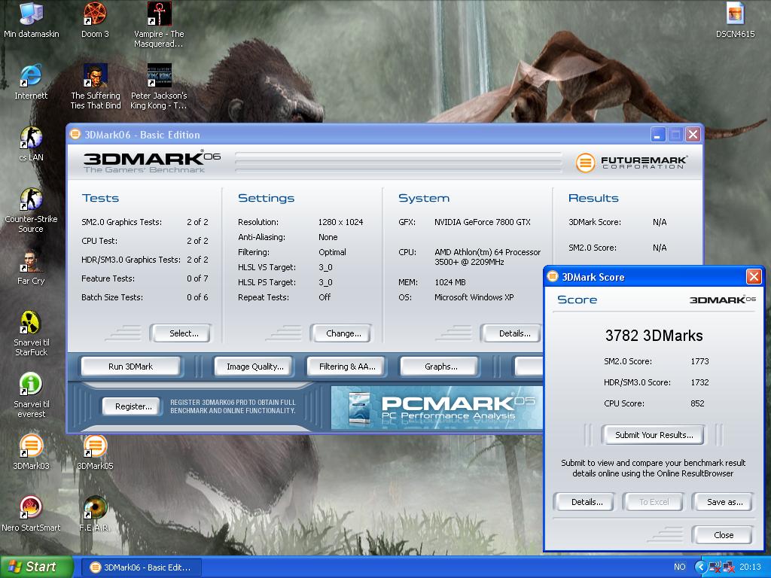Click NVIDIA GeForce 7800 GTX text
The height and width of the screenshot is (578, 771).
tap(483, 222)
